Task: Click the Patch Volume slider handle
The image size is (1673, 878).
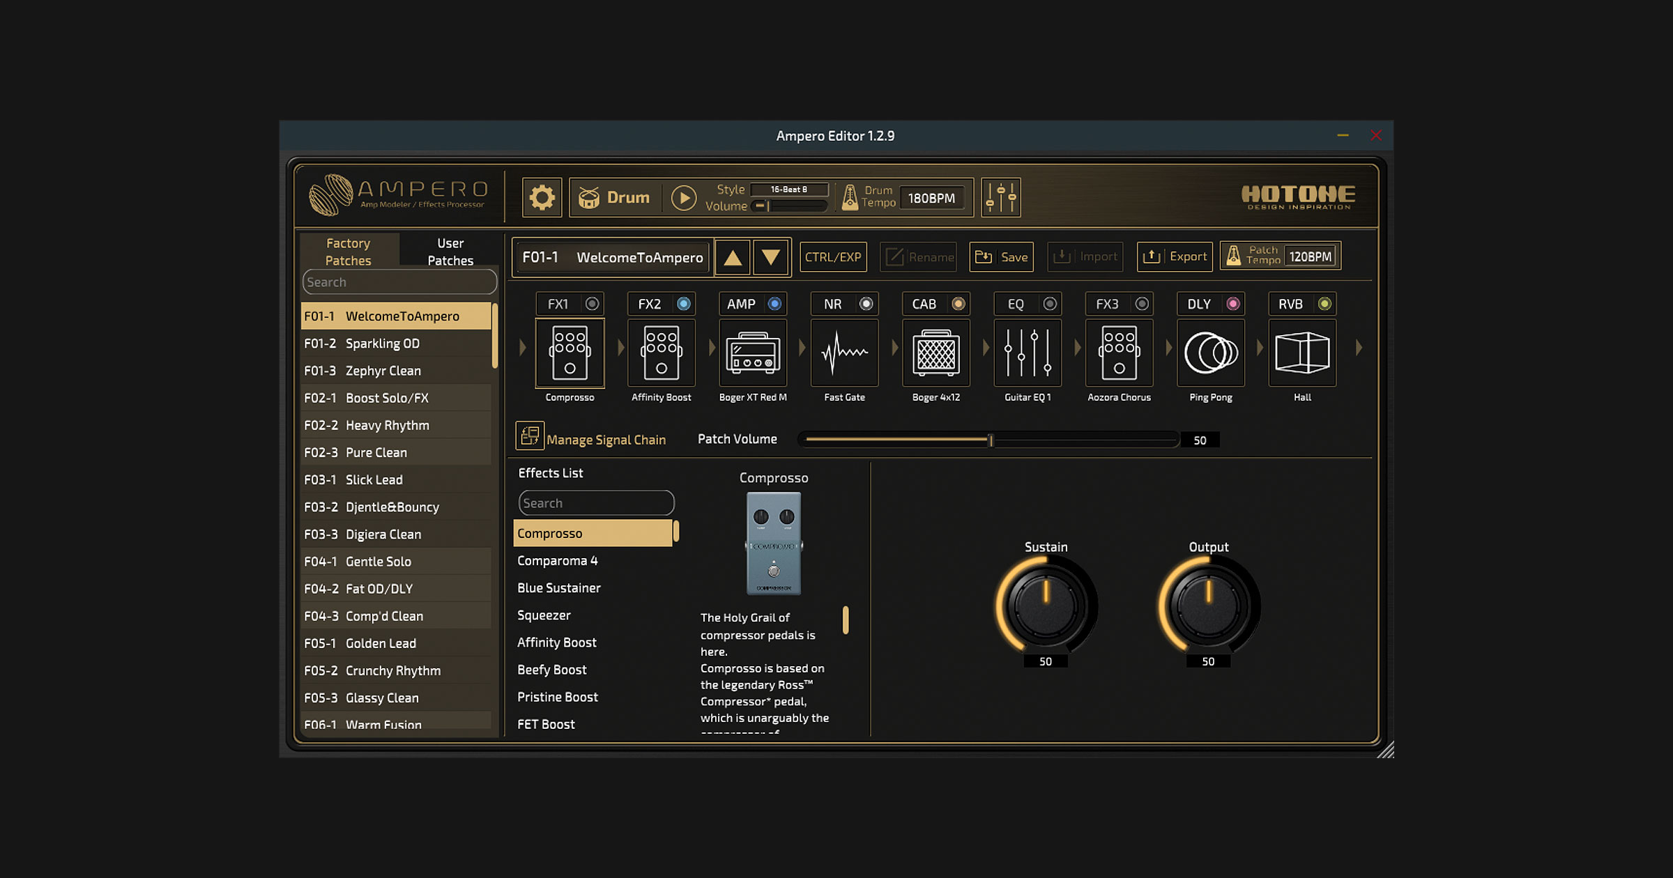Action: 991,440
